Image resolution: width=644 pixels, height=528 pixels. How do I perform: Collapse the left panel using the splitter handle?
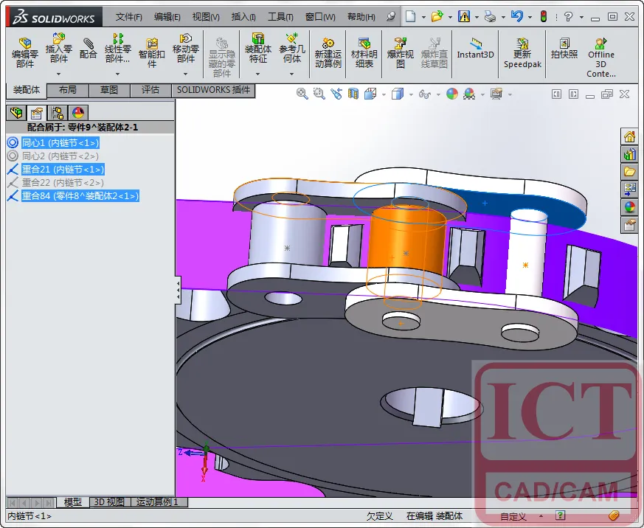point(178,290)
